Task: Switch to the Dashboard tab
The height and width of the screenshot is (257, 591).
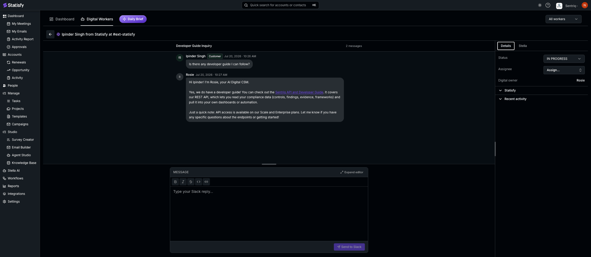Action: tap(62, 19)
